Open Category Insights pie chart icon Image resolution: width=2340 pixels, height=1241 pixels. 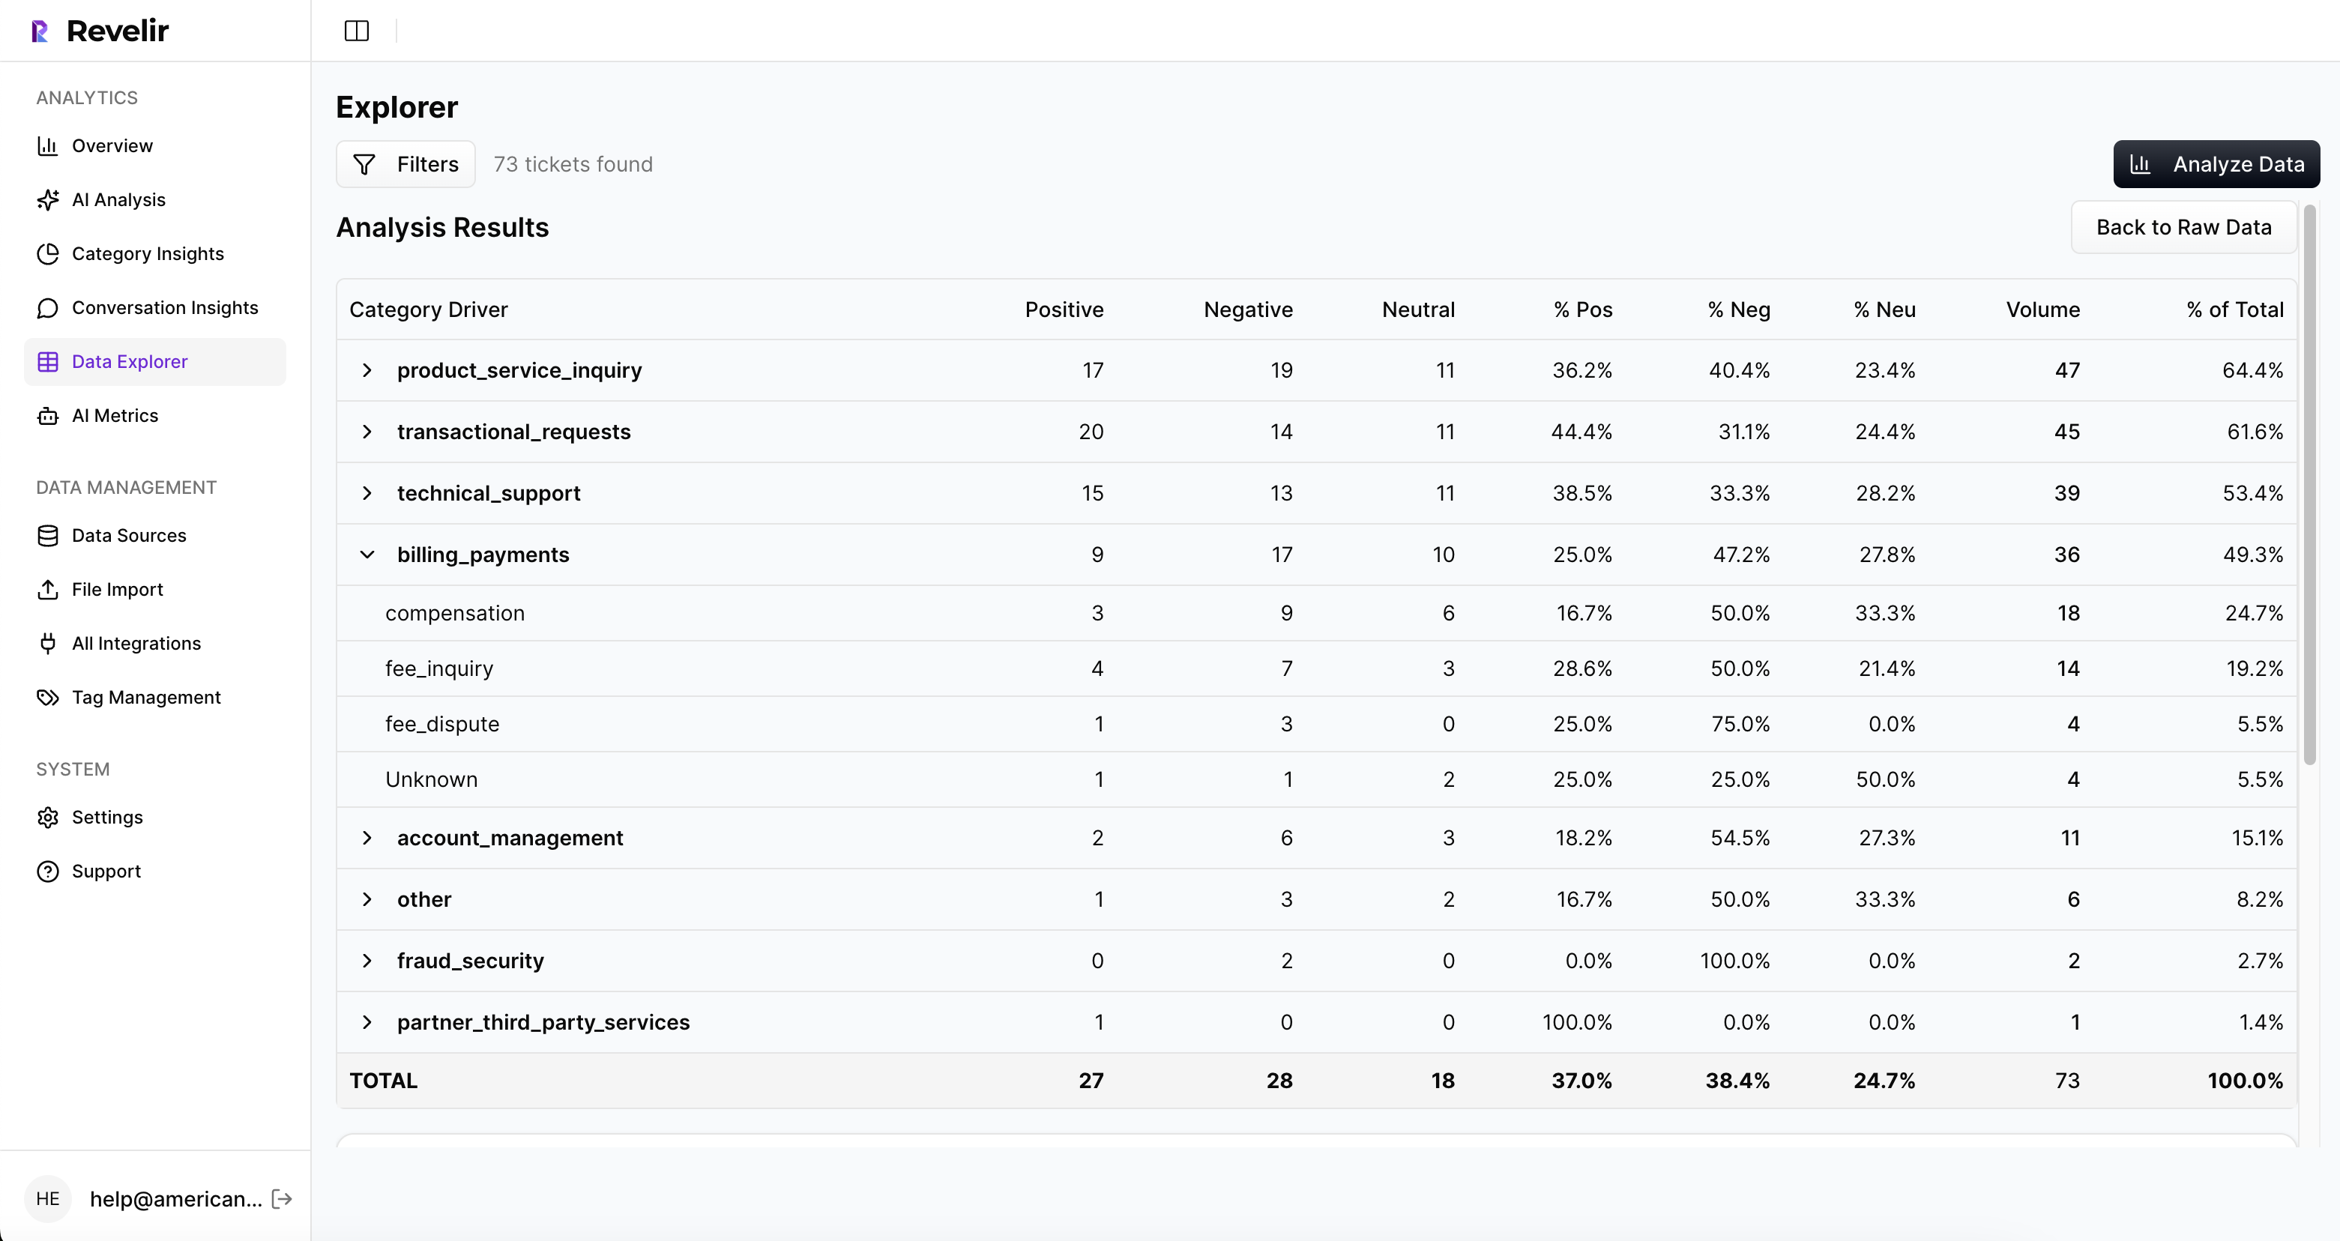point(48,253)
